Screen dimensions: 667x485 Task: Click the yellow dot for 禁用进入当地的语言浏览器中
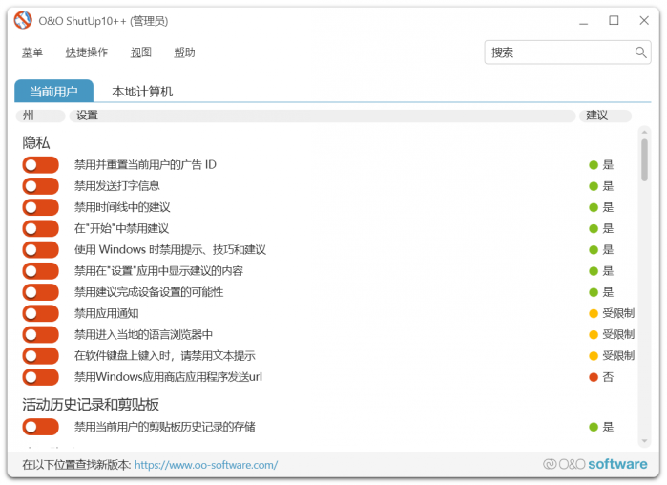pos(594,335)
